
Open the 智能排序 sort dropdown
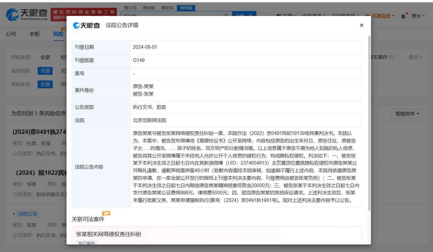click(x=407, y=114)
